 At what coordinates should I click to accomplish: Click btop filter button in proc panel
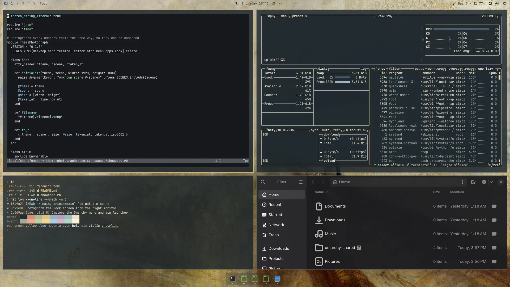point(394,69)
